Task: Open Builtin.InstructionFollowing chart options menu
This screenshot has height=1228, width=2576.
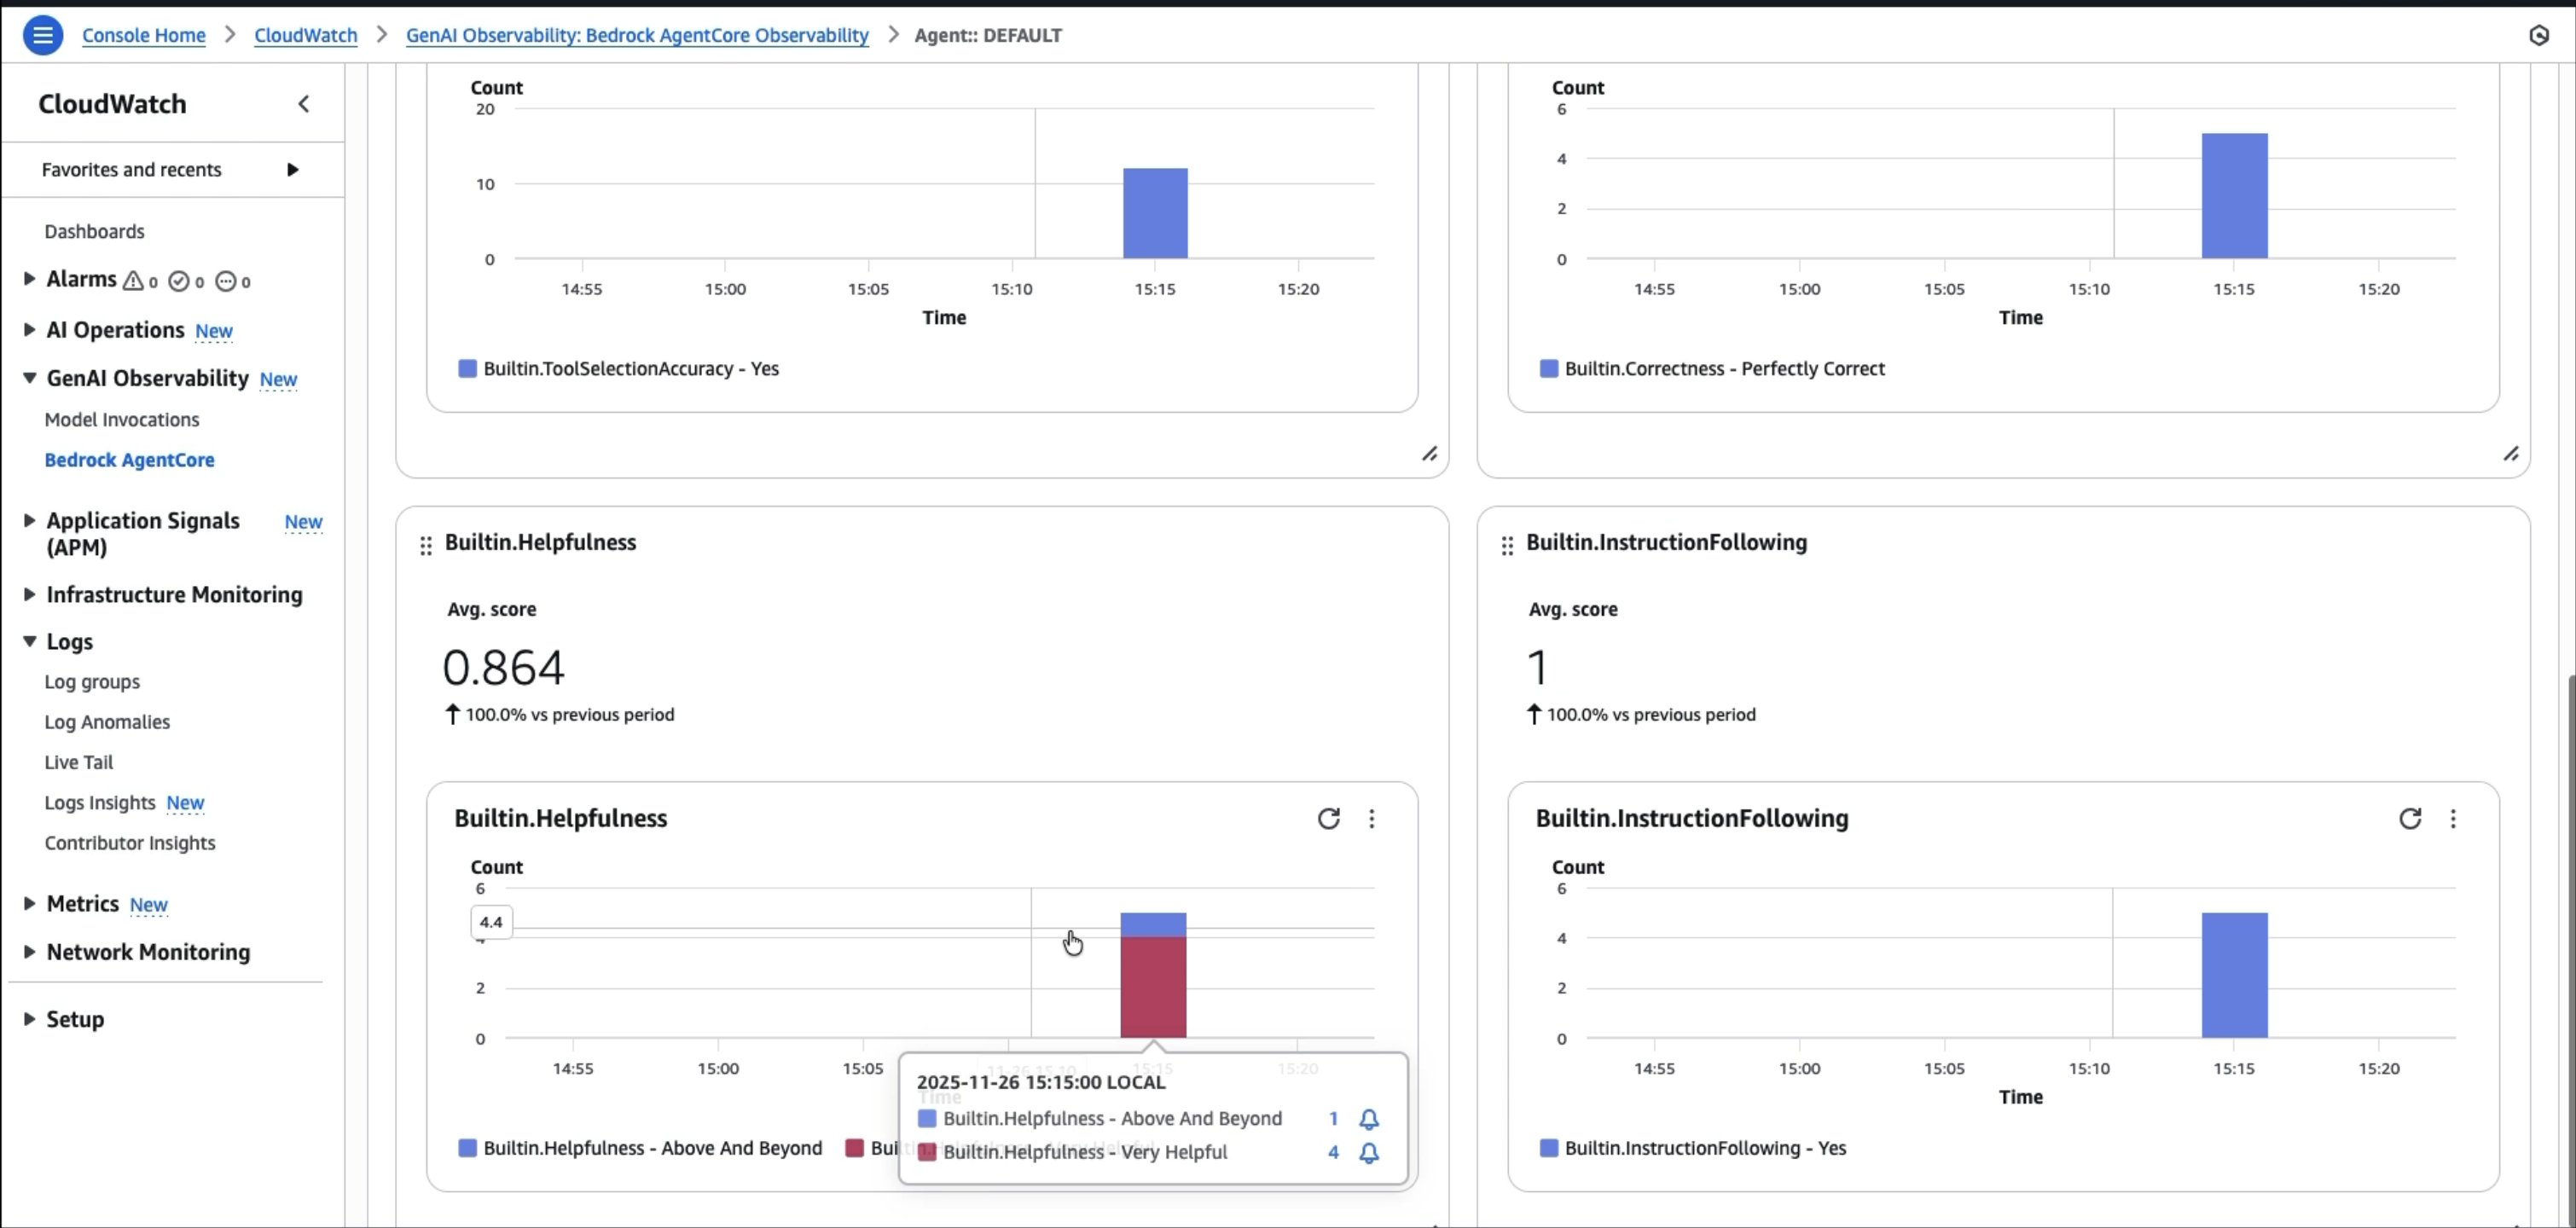Action: [x=2452, y=819]
